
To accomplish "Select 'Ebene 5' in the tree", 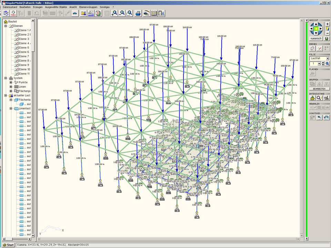I will tap(24, 48).
